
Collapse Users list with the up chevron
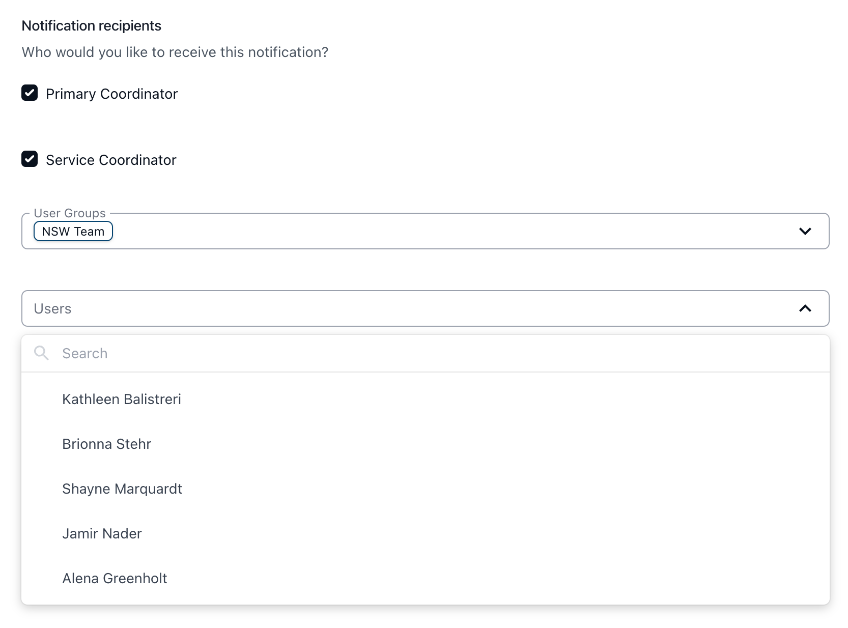805,309
